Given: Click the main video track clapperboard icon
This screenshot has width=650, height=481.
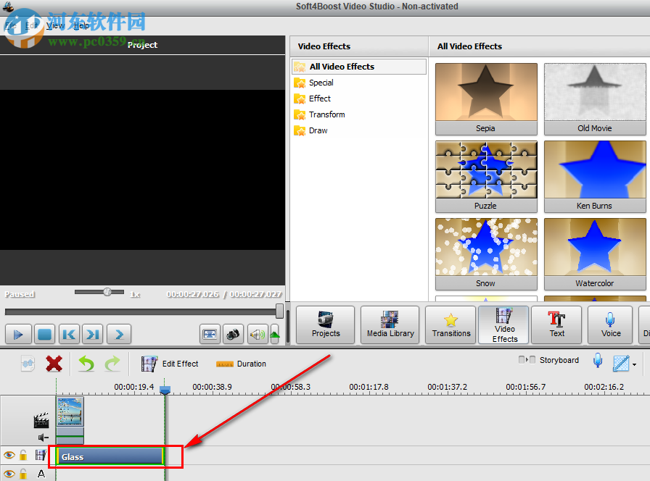Looking at the screenshot, I should (x=41, y=420).
